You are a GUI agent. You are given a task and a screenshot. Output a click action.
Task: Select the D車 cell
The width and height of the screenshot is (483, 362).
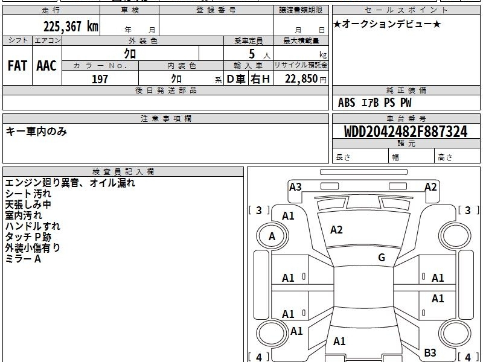[x=236, y=79]
